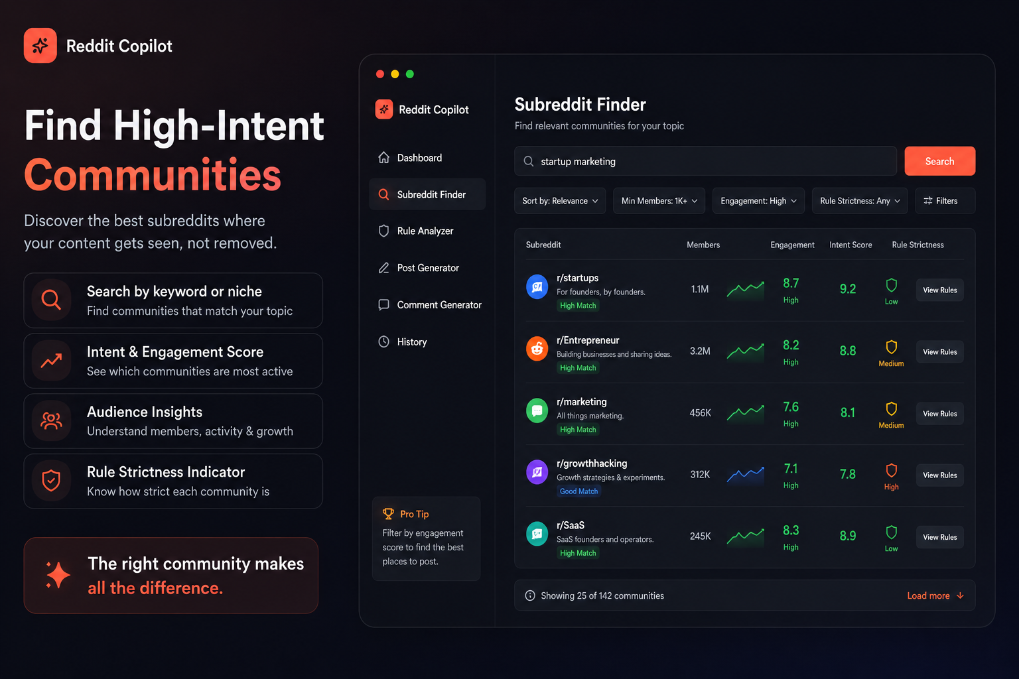Click the r/startups avatar icon
Image resolution: width=1019 pixels, height=679 pixels.
click(537, 287)
